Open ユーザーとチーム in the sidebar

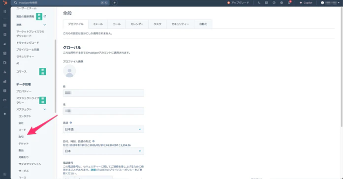tap(26, 8)
